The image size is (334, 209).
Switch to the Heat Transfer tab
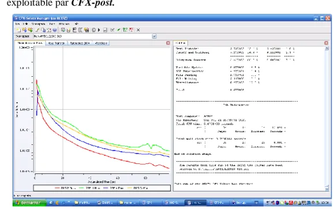point(57,43)
